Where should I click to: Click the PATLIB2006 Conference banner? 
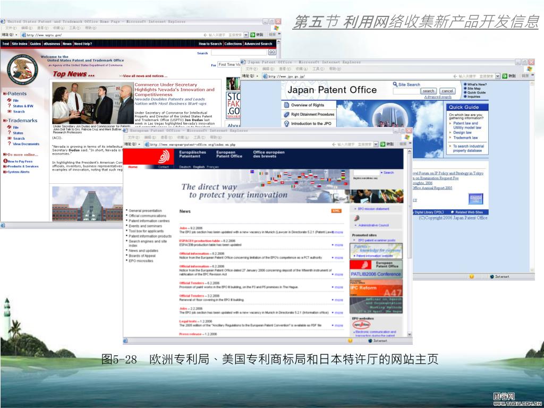coord(376,269)
